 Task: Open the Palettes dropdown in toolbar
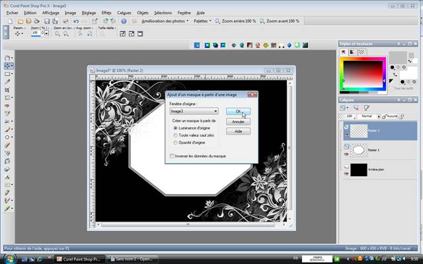[x=200, y=21]
